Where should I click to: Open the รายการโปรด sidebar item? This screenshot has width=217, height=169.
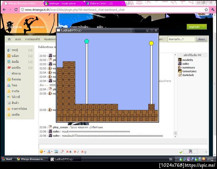click(19, 108)
